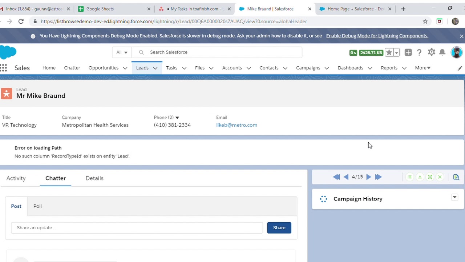Go to next record arrow
Screen dimensions: 465x262
[369, 177]
